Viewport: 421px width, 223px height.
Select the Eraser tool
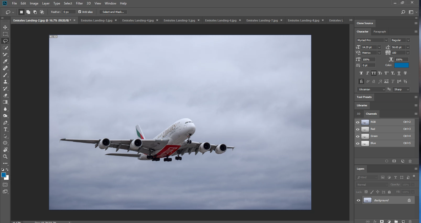coord(5,95)
